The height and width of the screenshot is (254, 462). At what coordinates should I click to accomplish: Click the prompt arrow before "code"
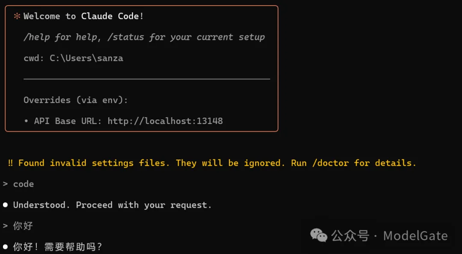[x=6, y=184]
